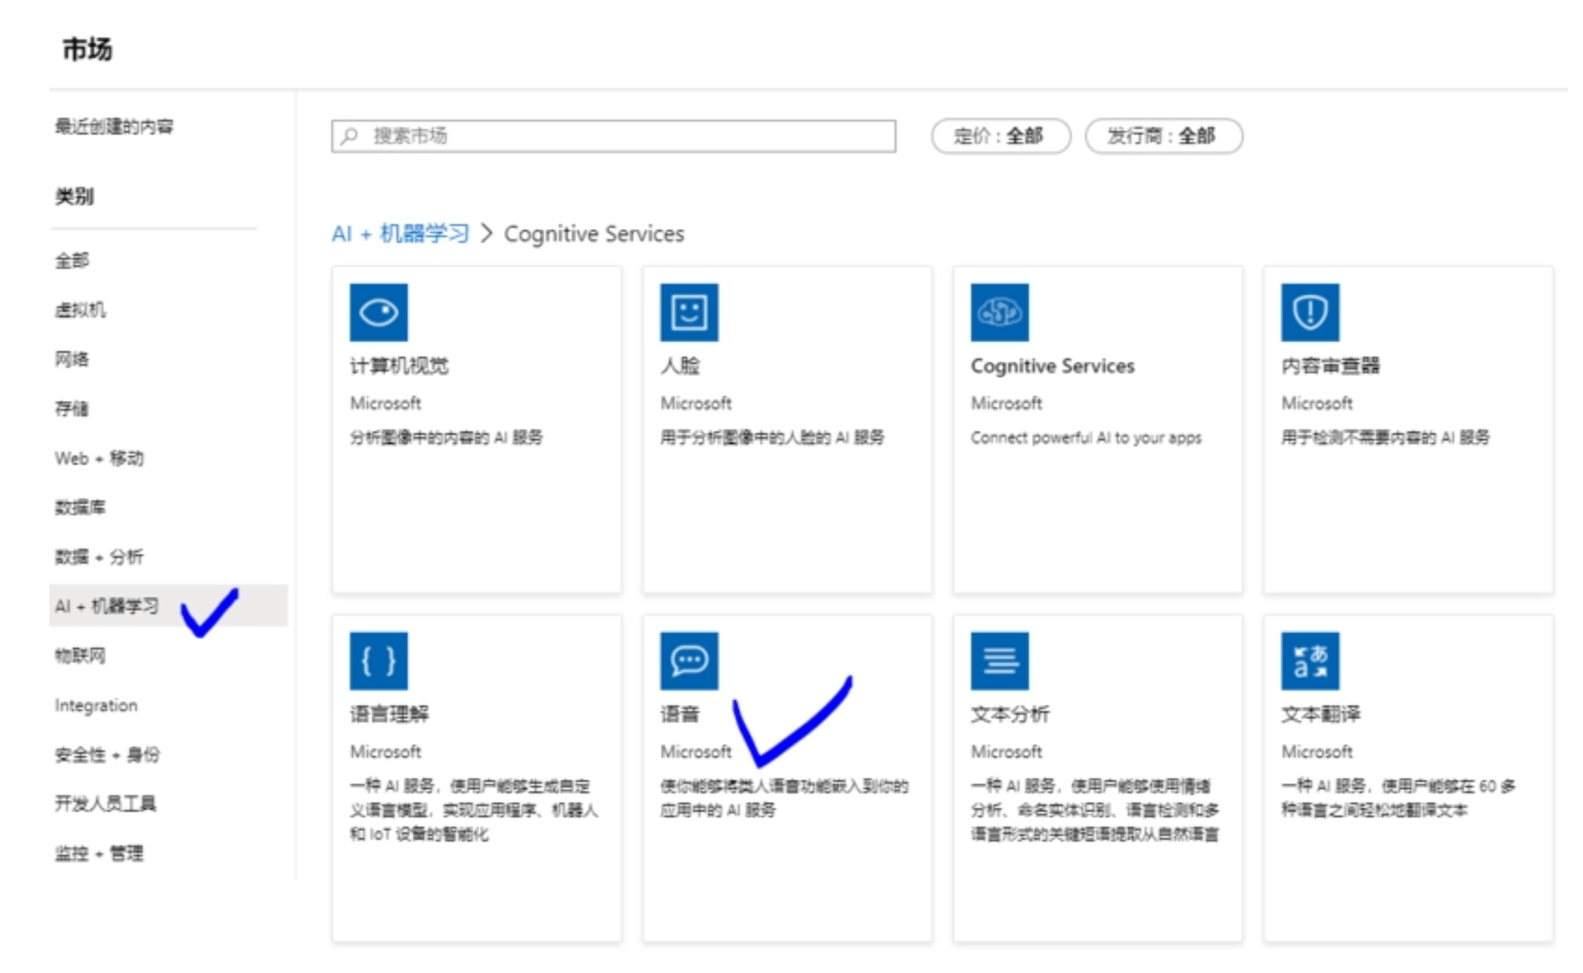Image resolution: width=1583 pixels, height=973 pixels.
Task: Click the 计算机视觉 card title
Action: coord(399,365)
